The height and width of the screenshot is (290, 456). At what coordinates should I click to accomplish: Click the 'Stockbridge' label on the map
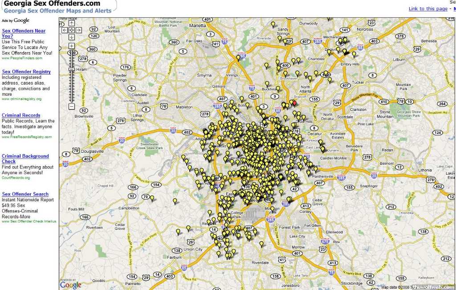(x=352, y=283)
